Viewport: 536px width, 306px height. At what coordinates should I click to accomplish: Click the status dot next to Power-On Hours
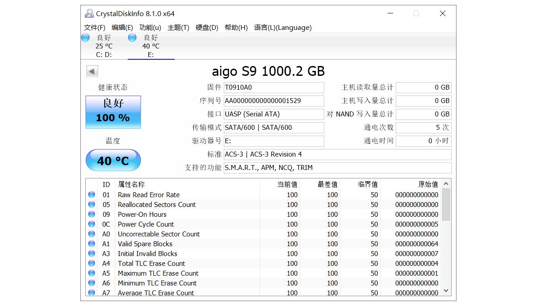pyautogui.click(x=92, y=214)
